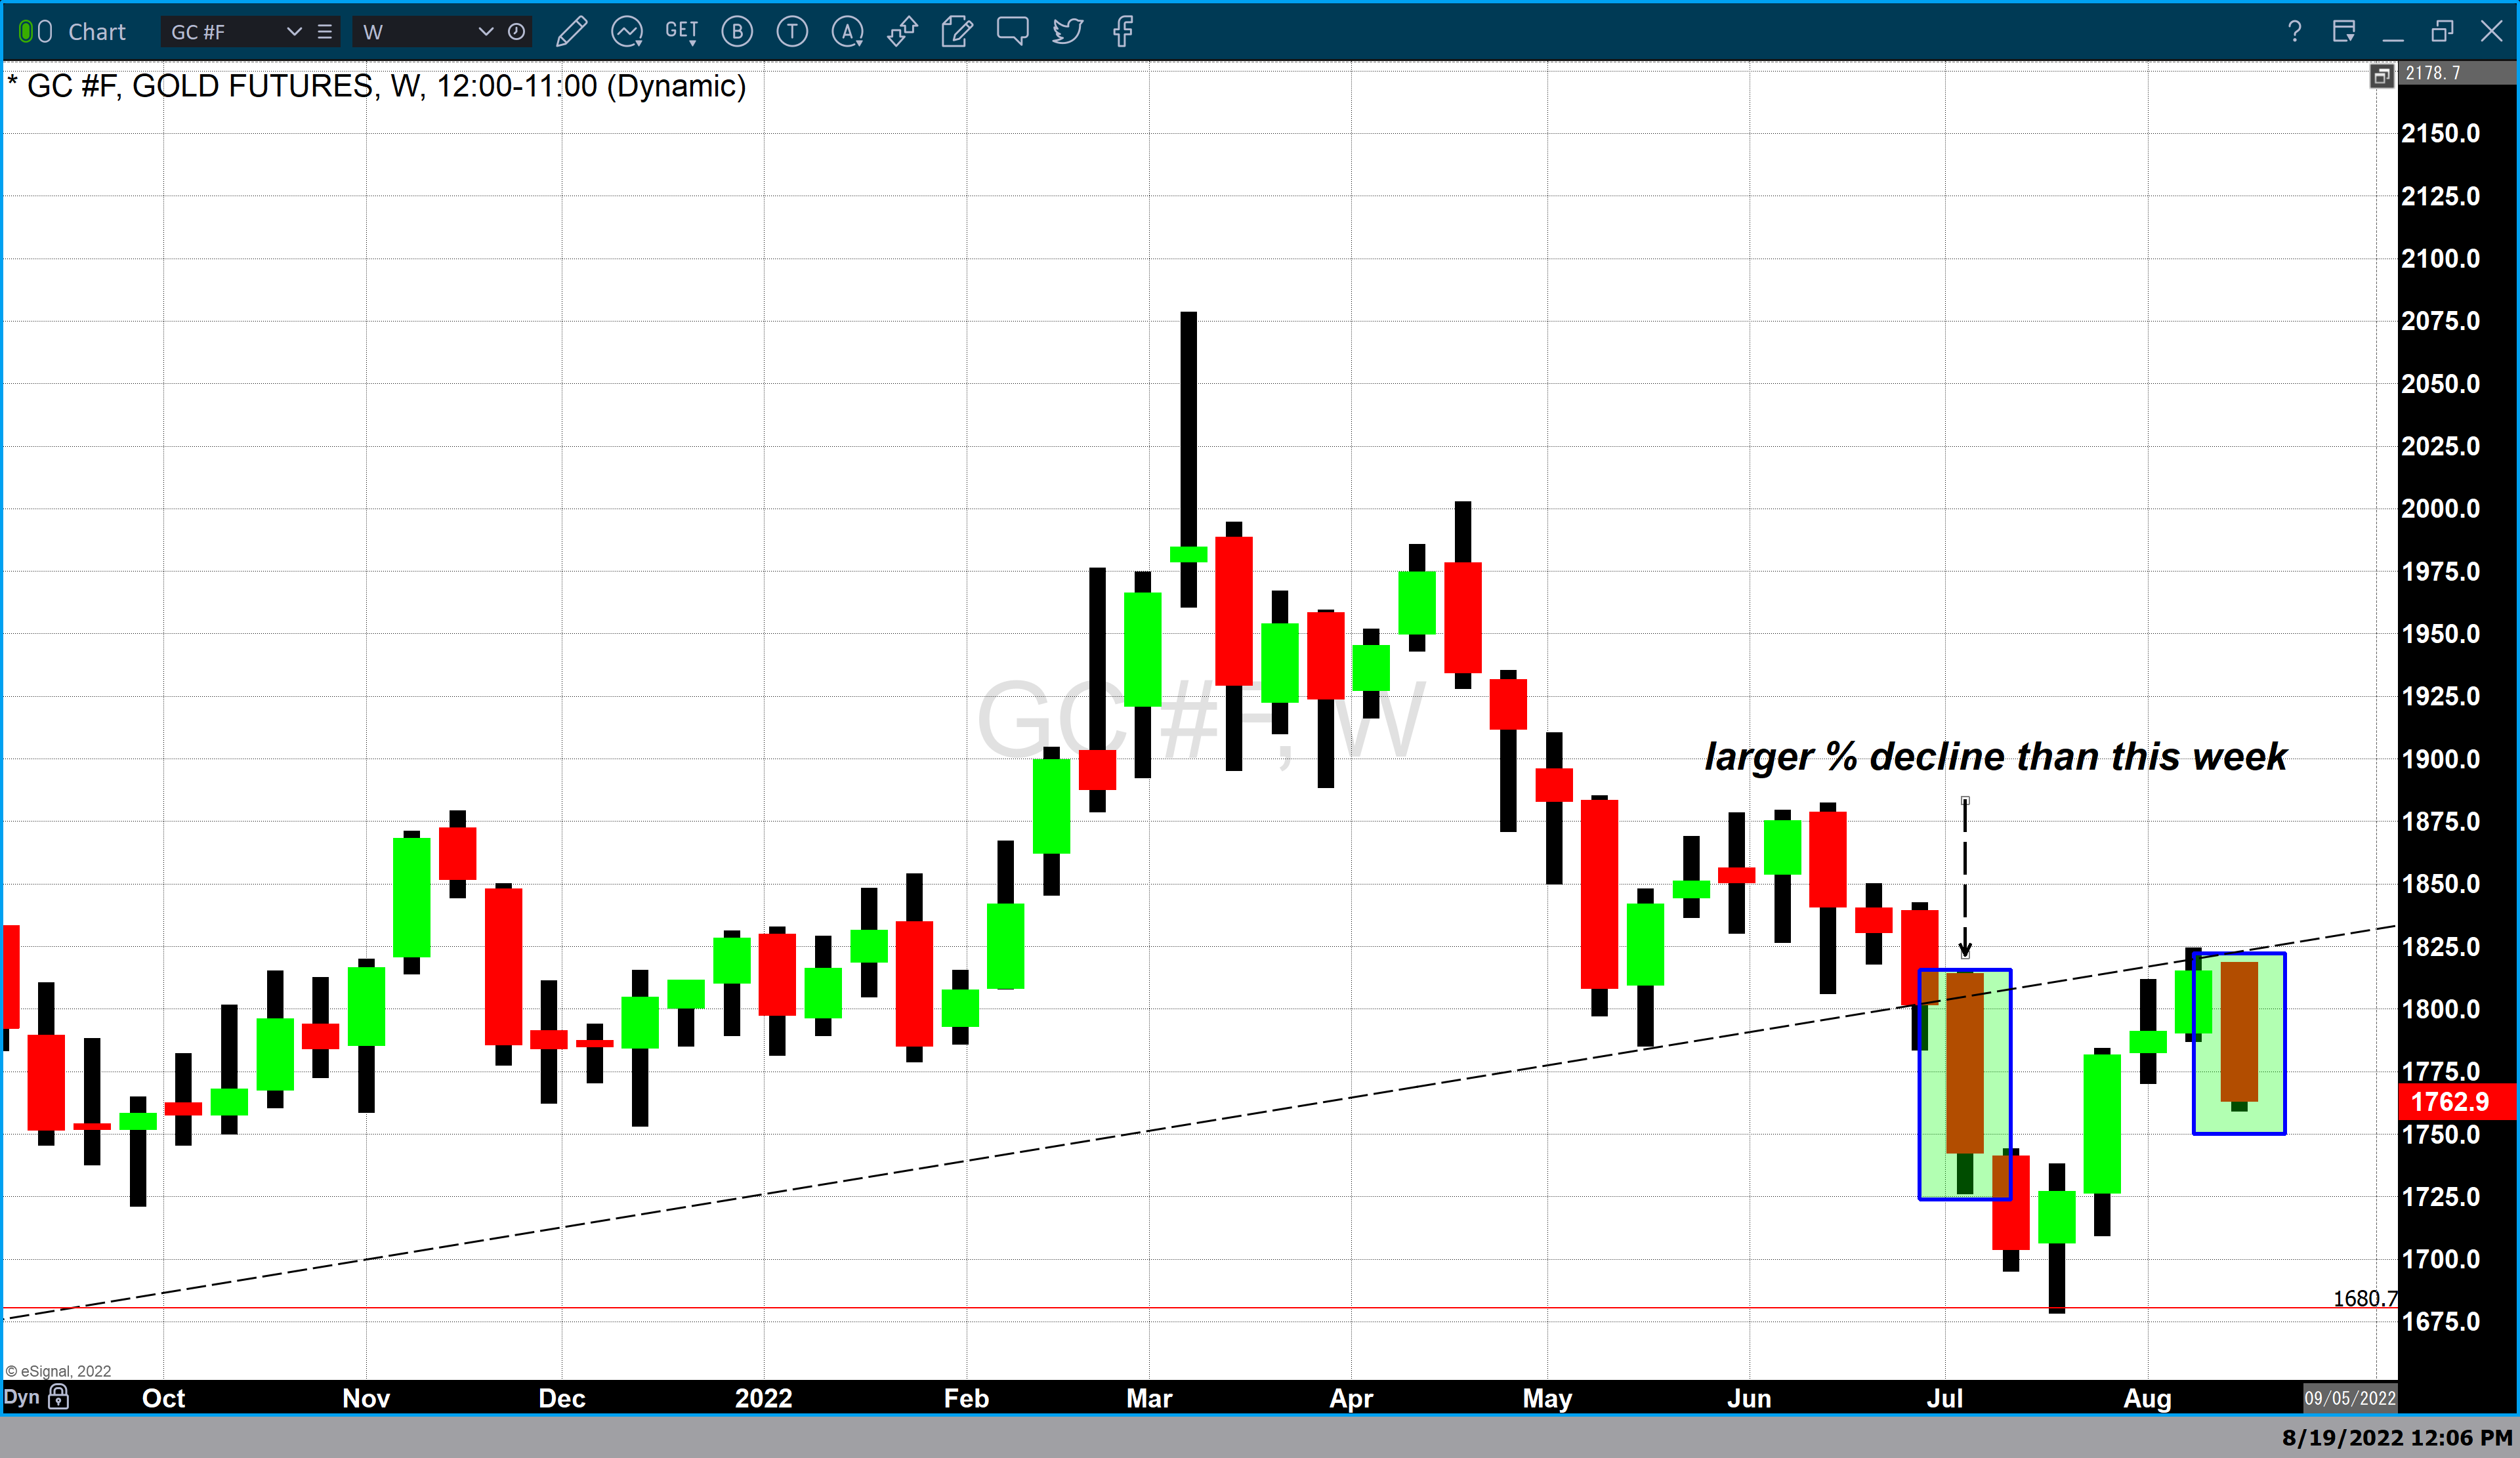This screenshot has height=1458, width=2520.
Task: Open the help question mark
Action: (2295, 32)
